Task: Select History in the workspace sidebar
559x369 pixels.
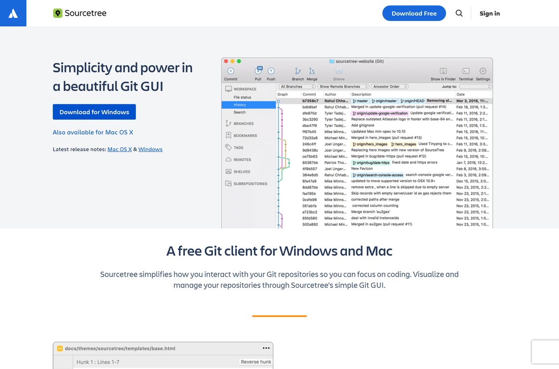Action: [x=249, y=105]
